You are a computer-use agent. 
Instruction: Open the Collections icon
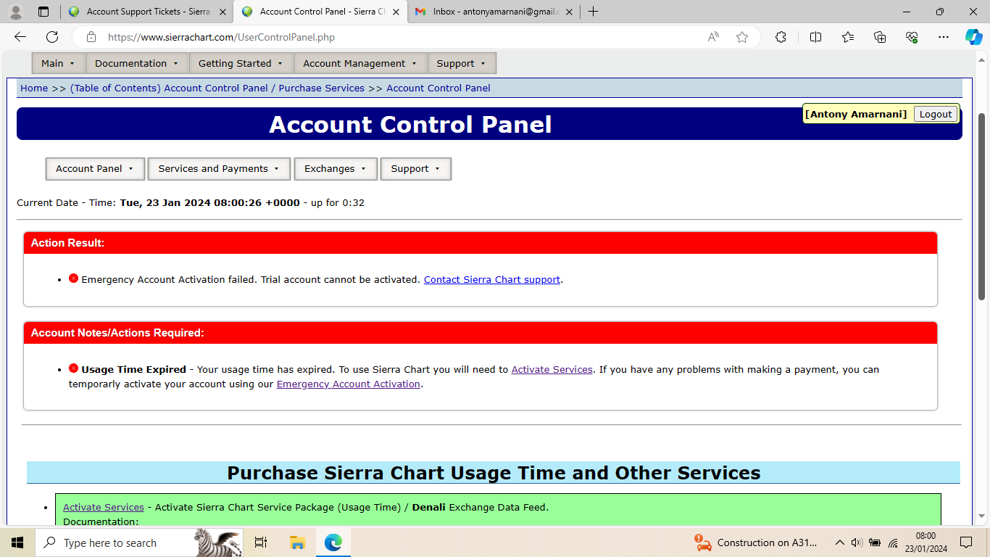[x=880, y=37]
